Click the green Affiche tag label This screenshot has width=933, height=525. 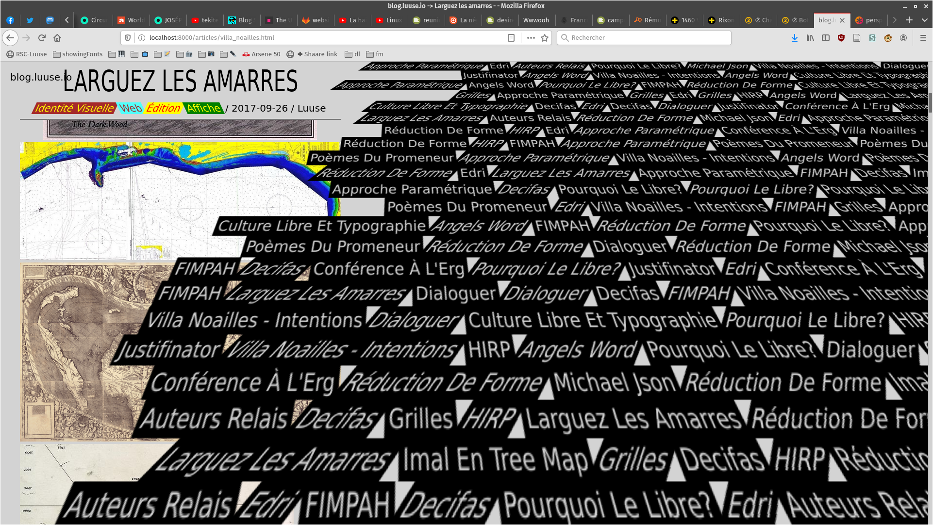[x=203, y=108]
